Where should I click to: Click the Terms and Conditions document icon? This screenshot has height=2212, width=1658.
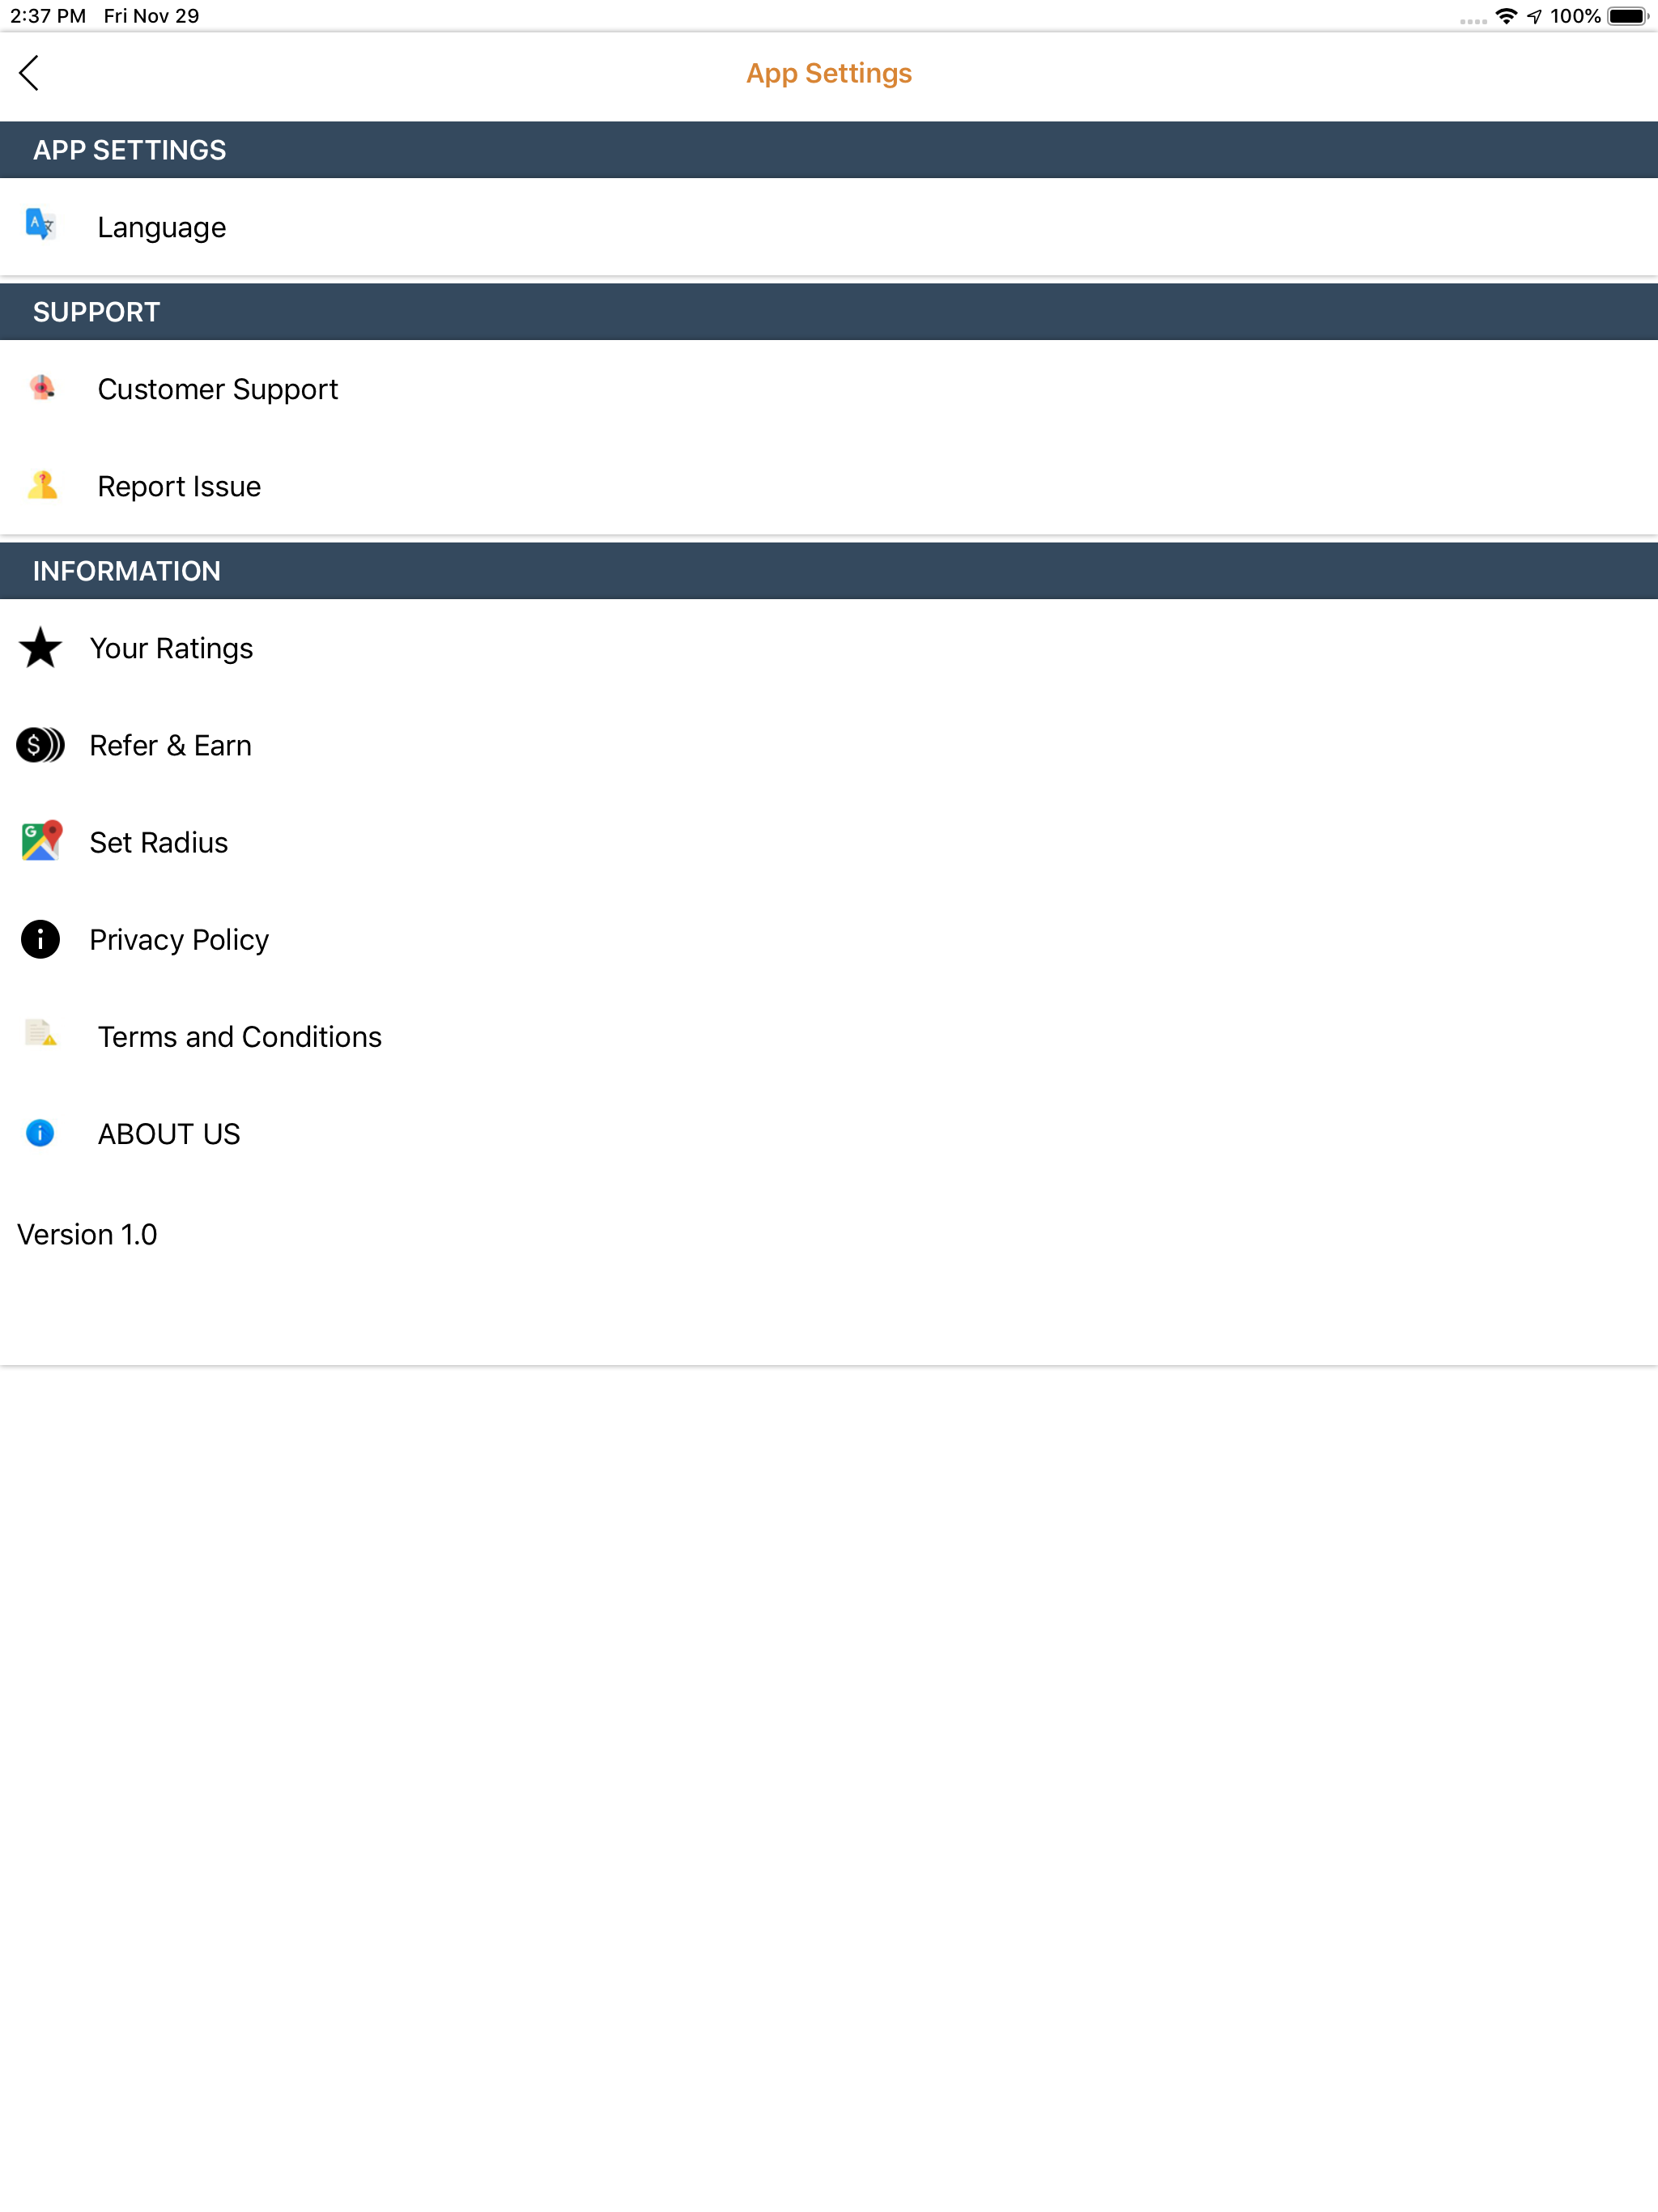[x=41, y=1033]
